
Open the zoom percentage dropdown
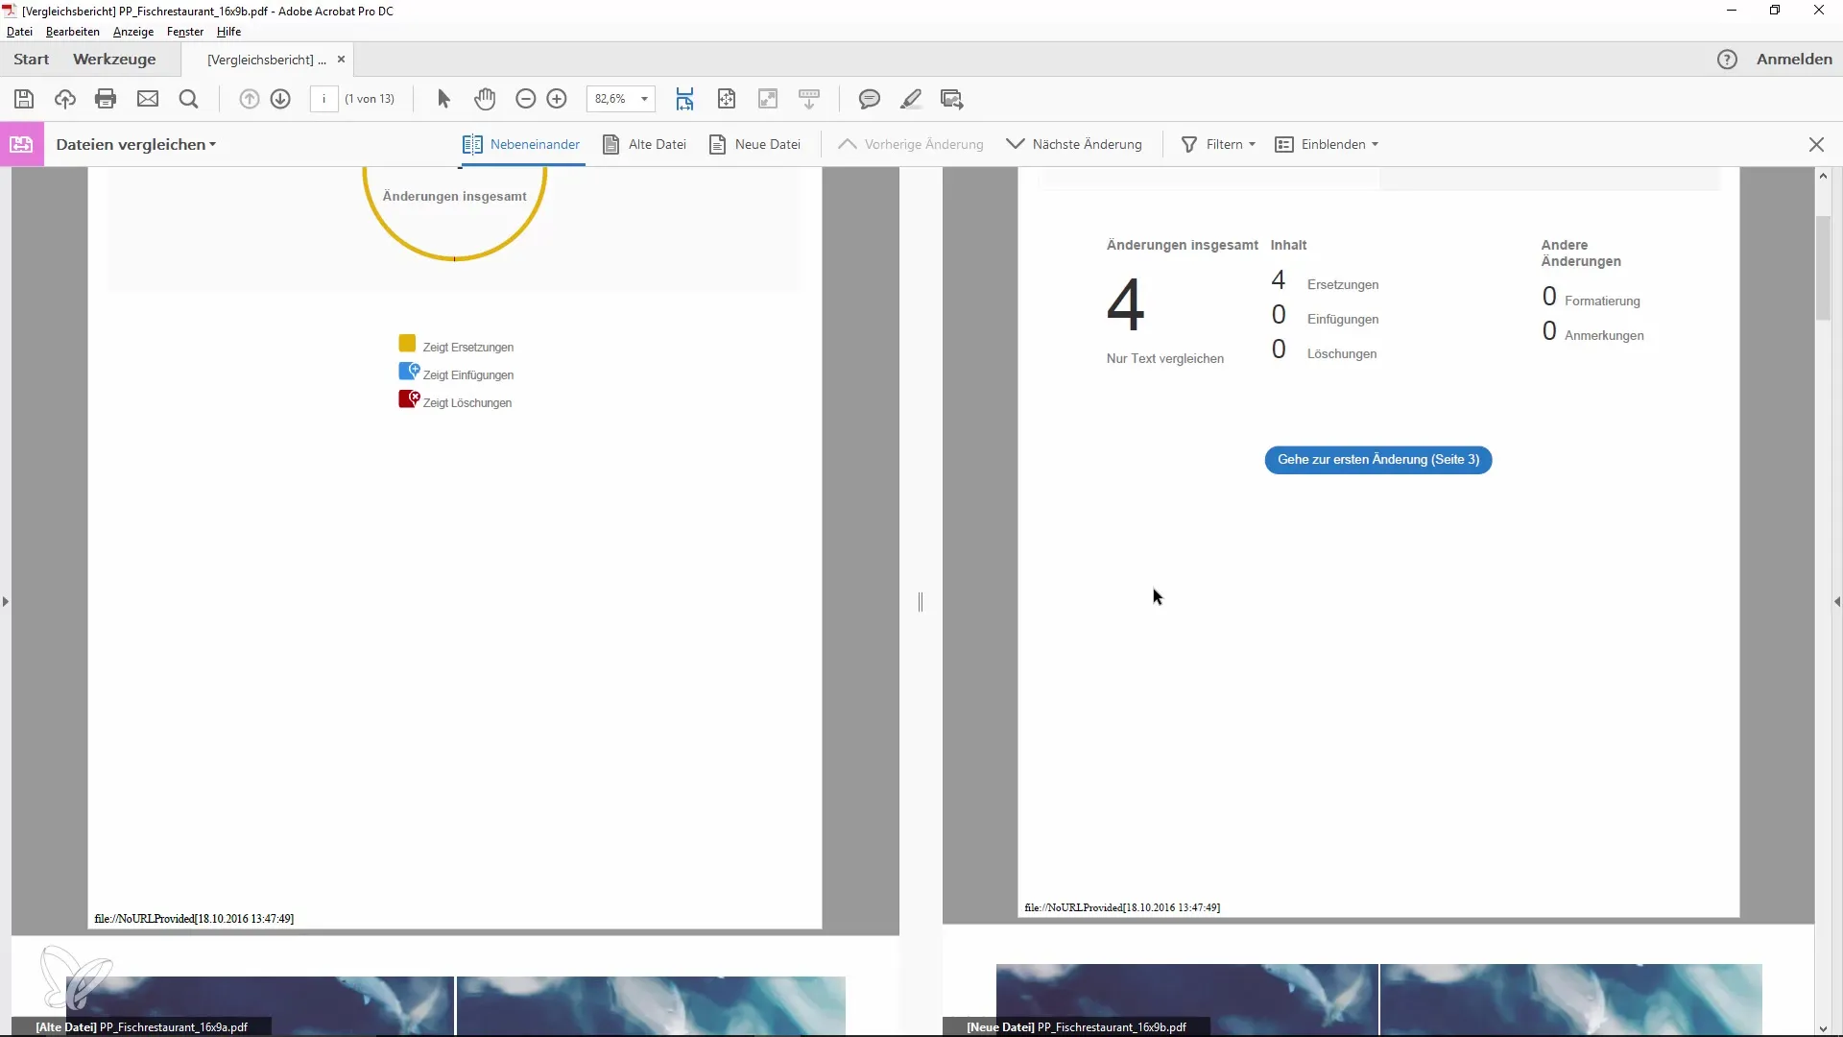click(645, 99)
